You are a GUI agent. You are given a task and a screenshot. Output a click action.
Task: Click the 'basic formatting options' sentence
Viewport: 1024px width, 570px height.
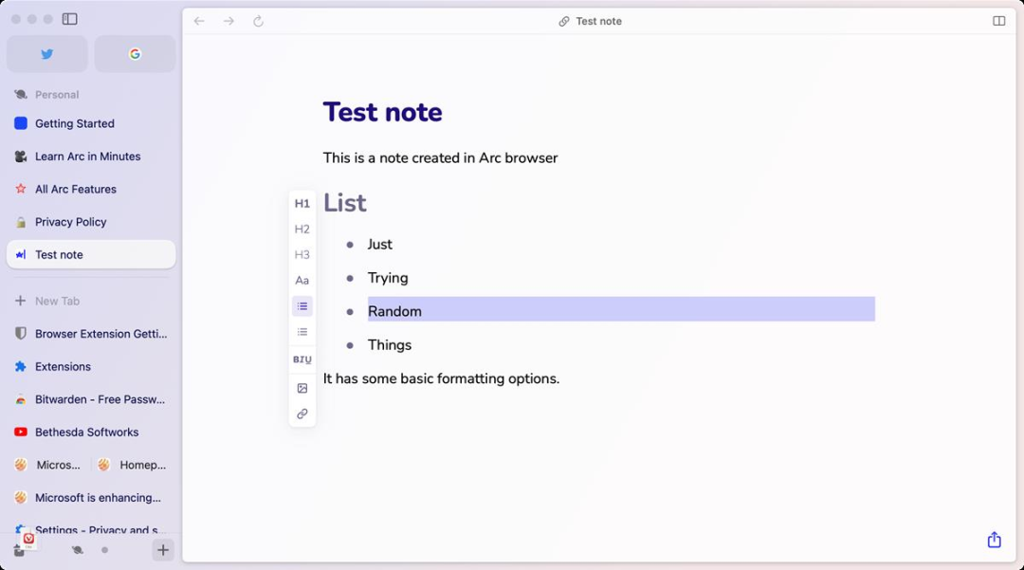click(x=441, y=378)
